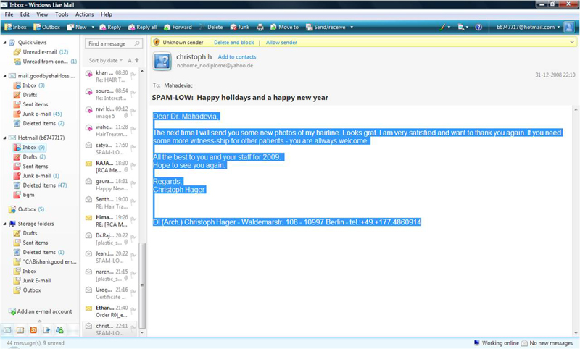Viewport: 580px width, 349px height.
Task: Click the Print icon in the toolbar
Action: 260,27
